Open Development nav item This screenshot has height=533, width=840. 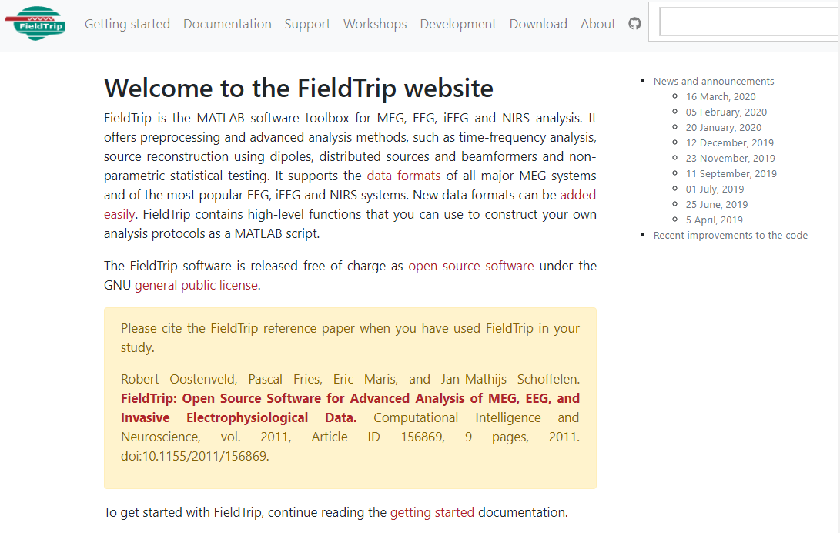pyautogui.click(x=458, y=24)
